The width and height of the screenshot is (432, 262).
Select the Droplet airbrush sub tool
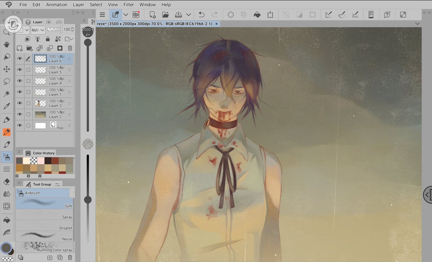pyautogui.click(x=44, y=226)
